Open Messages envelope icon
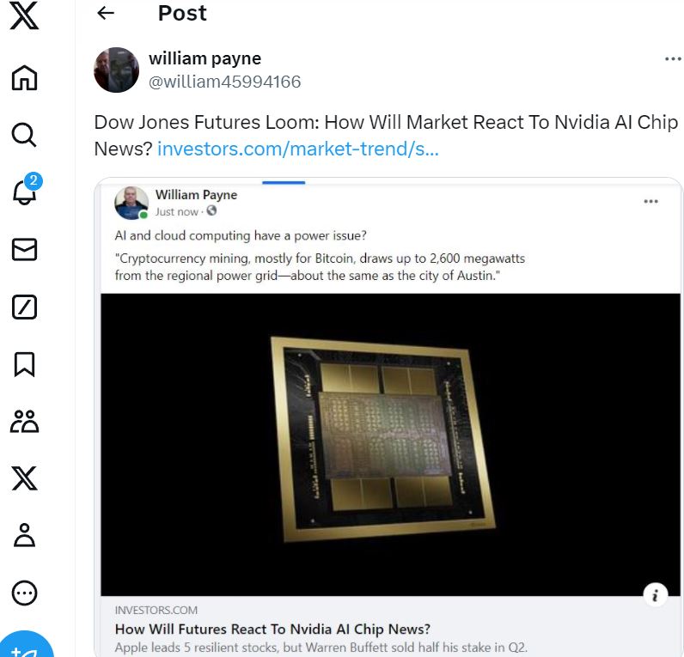Viewport: 684px width, 657px height. click(x=24, y=249)
